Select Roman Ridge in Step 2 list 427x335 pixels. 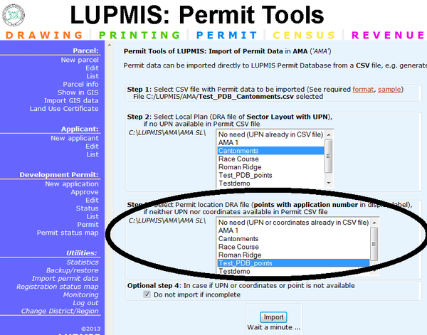click(x=270, y=167)
